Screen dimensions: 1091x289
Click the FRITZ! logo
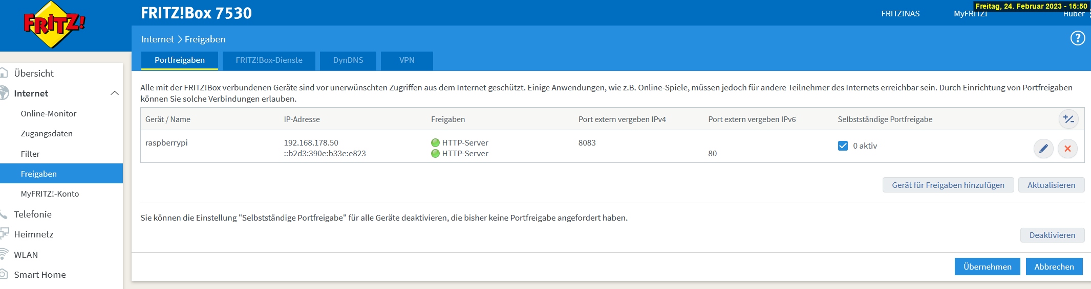pyautogui.click(x=54, y=24)
